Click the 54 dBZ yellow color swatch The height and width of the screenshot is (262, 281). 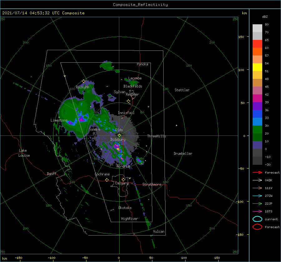(x=257, y=67)
